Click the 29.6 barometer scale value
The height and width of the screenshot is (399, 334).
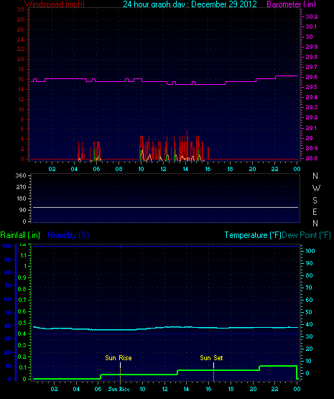[312, 77]
